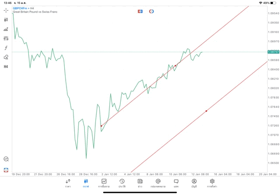
Task: Open the mailbox tab with @ icon
Action: 158,183
